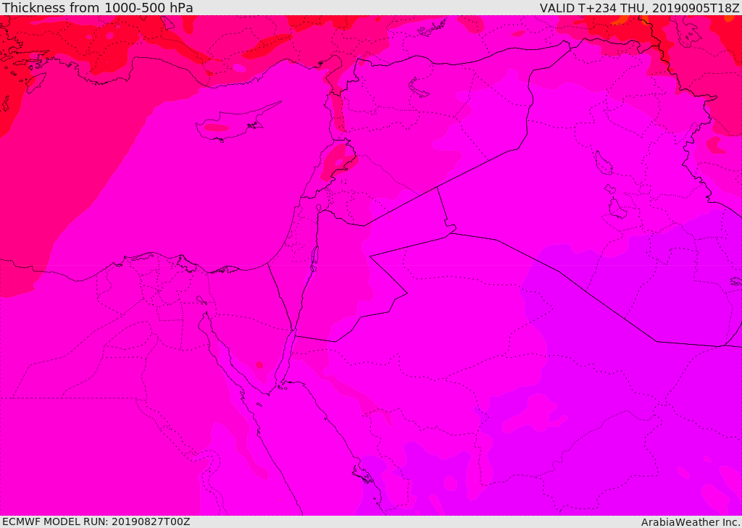The width and height of the screenshot is (742, 528).
Task: Click the 'VALID T+234 THU, 20190905T18Z' label
Action: point(639,7)
